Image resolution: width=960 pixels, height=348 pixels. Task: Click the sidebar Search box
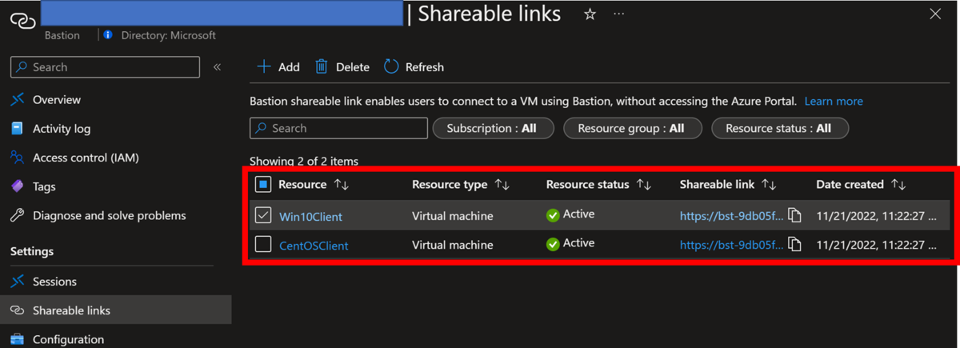coord(105,67)
